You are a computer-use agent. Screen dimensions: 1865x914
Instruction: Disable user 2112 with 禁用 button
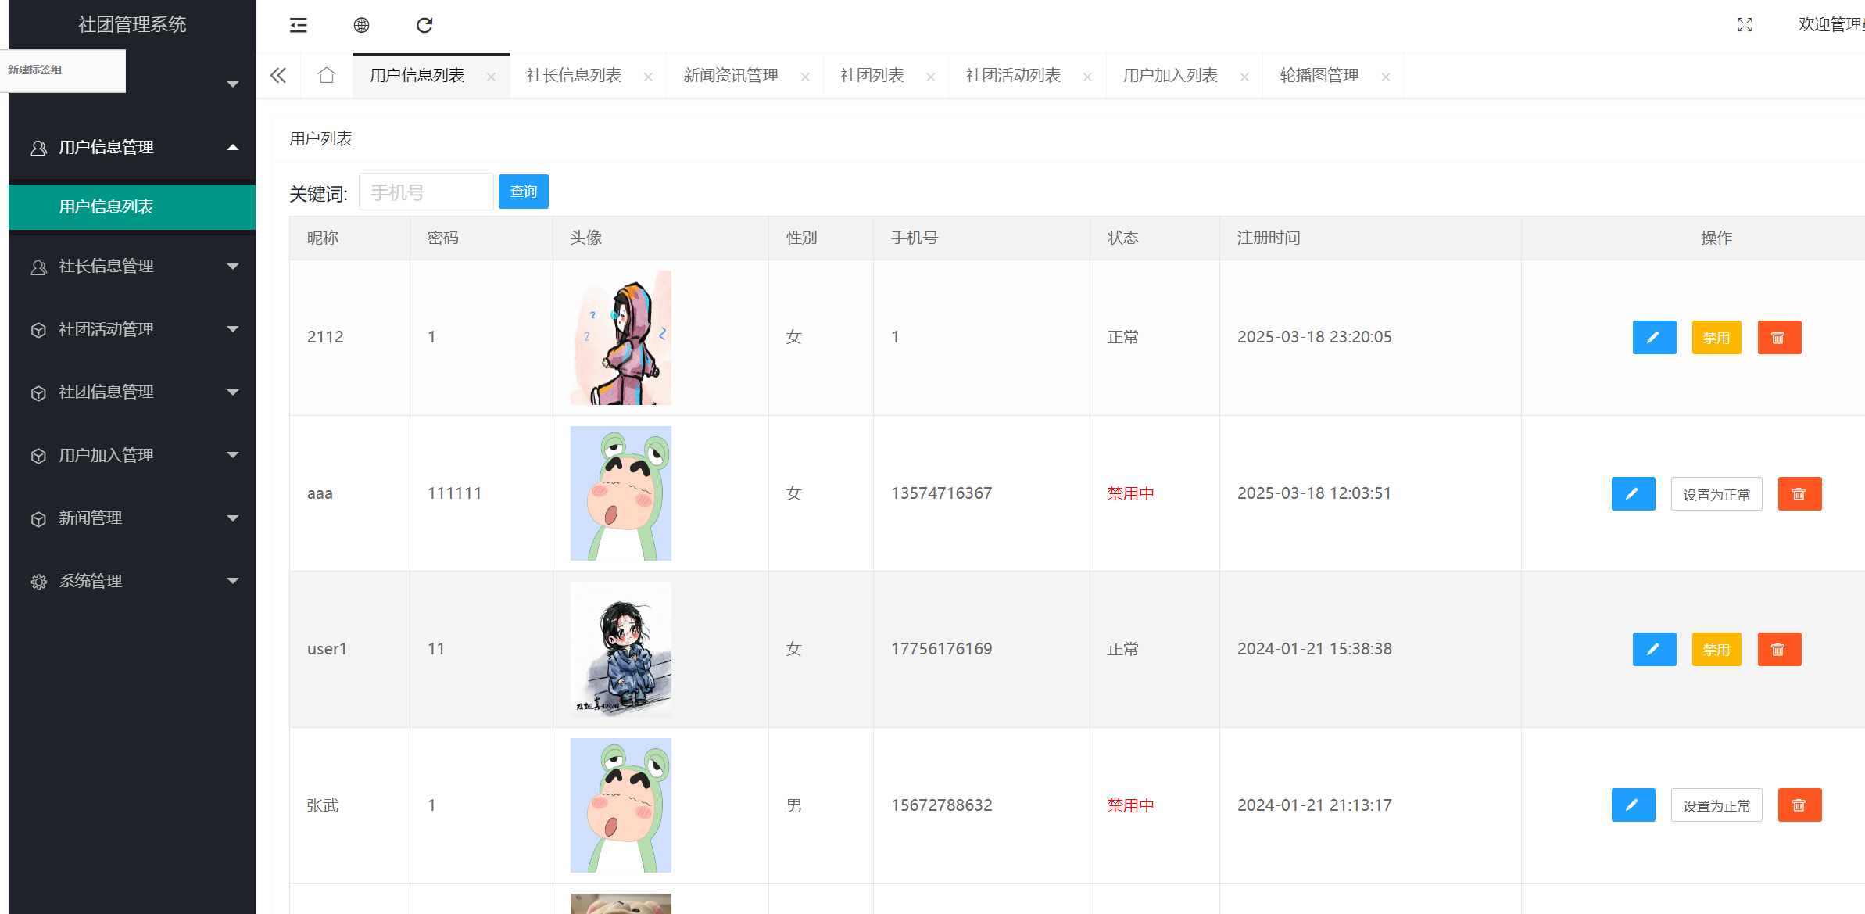tap(1716, 338)
